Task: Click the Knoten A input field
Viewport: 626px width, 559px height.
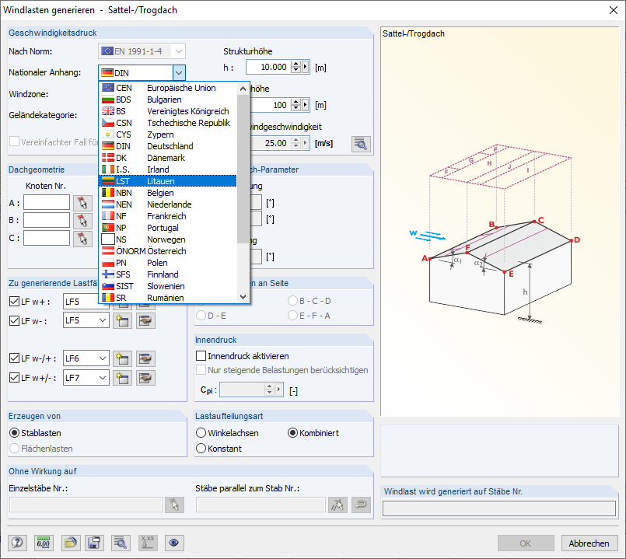Action: point(47,202)
